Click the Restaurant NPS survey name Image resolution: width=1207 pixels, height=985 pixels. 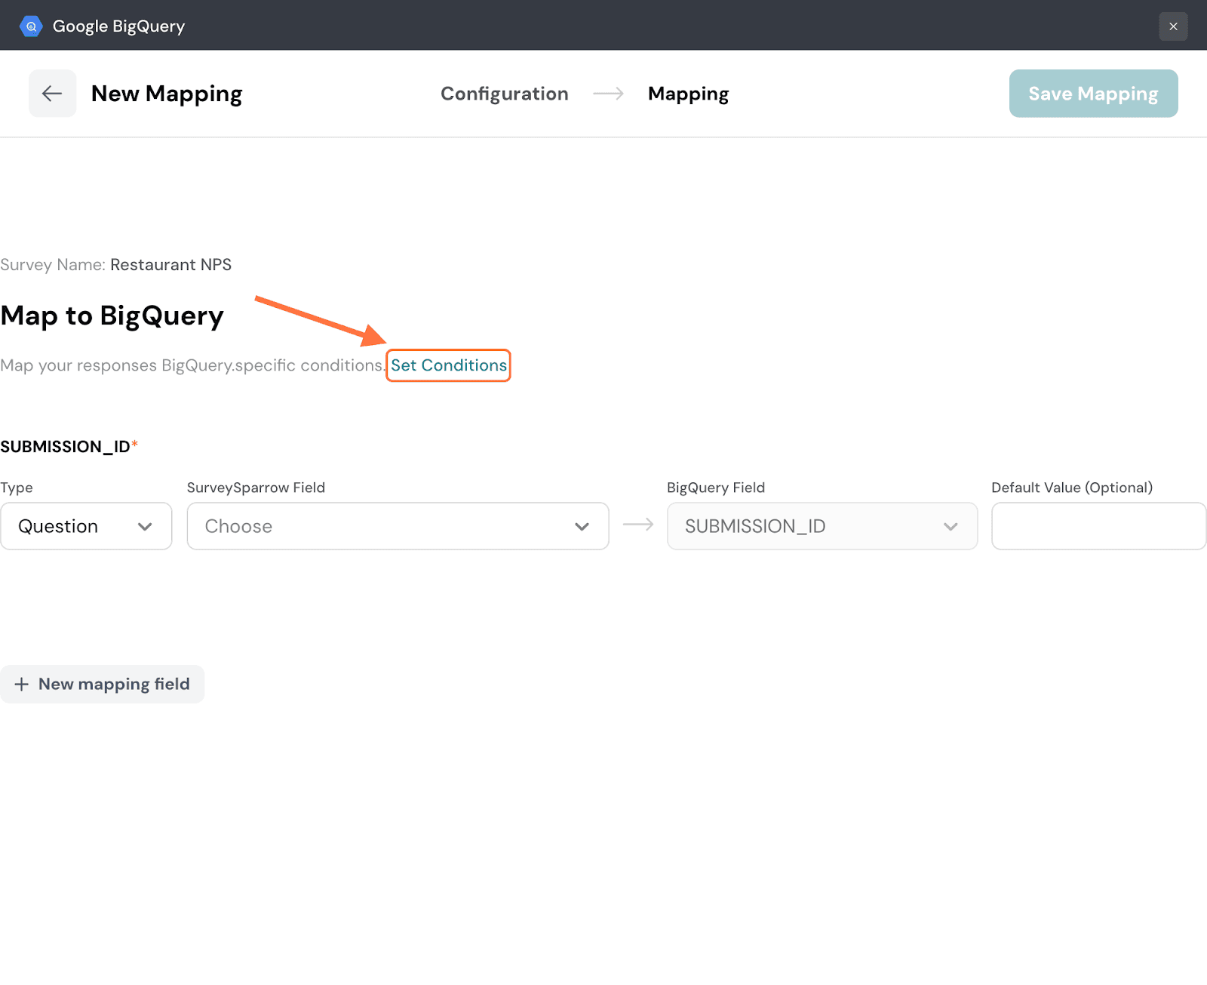(x=170, y=265)
